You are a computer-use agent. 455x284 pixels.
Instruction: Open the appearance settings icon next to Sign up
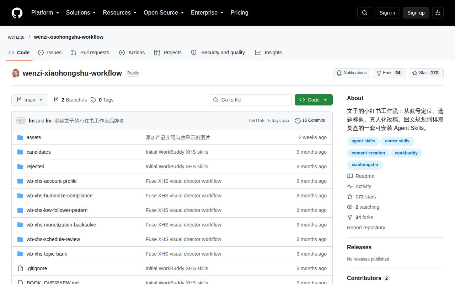click(438, 13)
